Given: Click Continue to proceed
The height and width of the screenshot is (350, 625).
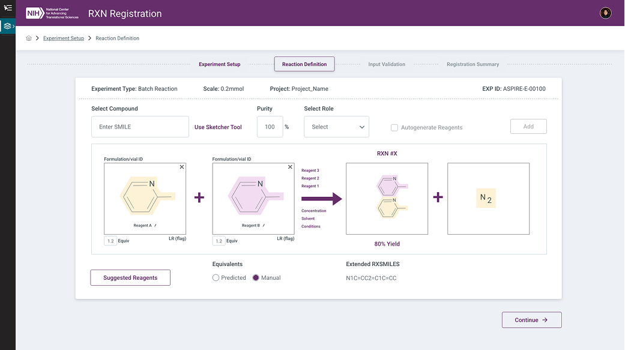Looking at the screenshot, I should pyautogui.click(x=531, y=320).
